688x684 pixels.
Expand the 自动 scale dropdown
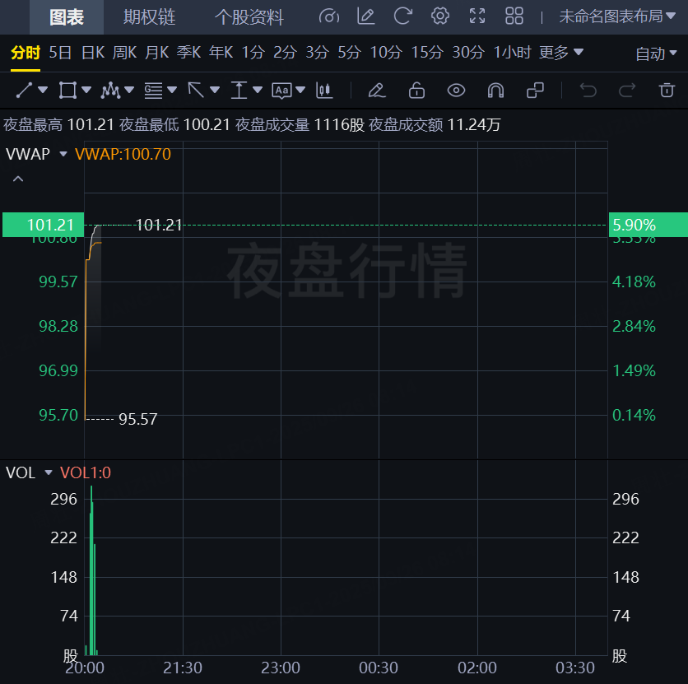tap(656, 54)
